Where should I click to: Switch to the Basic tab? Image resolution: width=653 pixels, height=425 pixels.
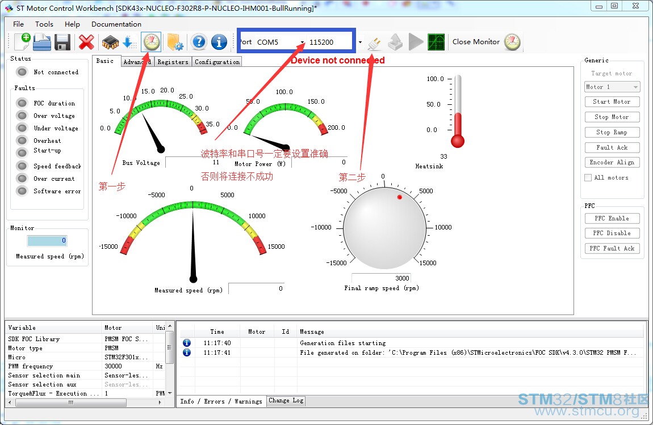click(x=105, y=61)
